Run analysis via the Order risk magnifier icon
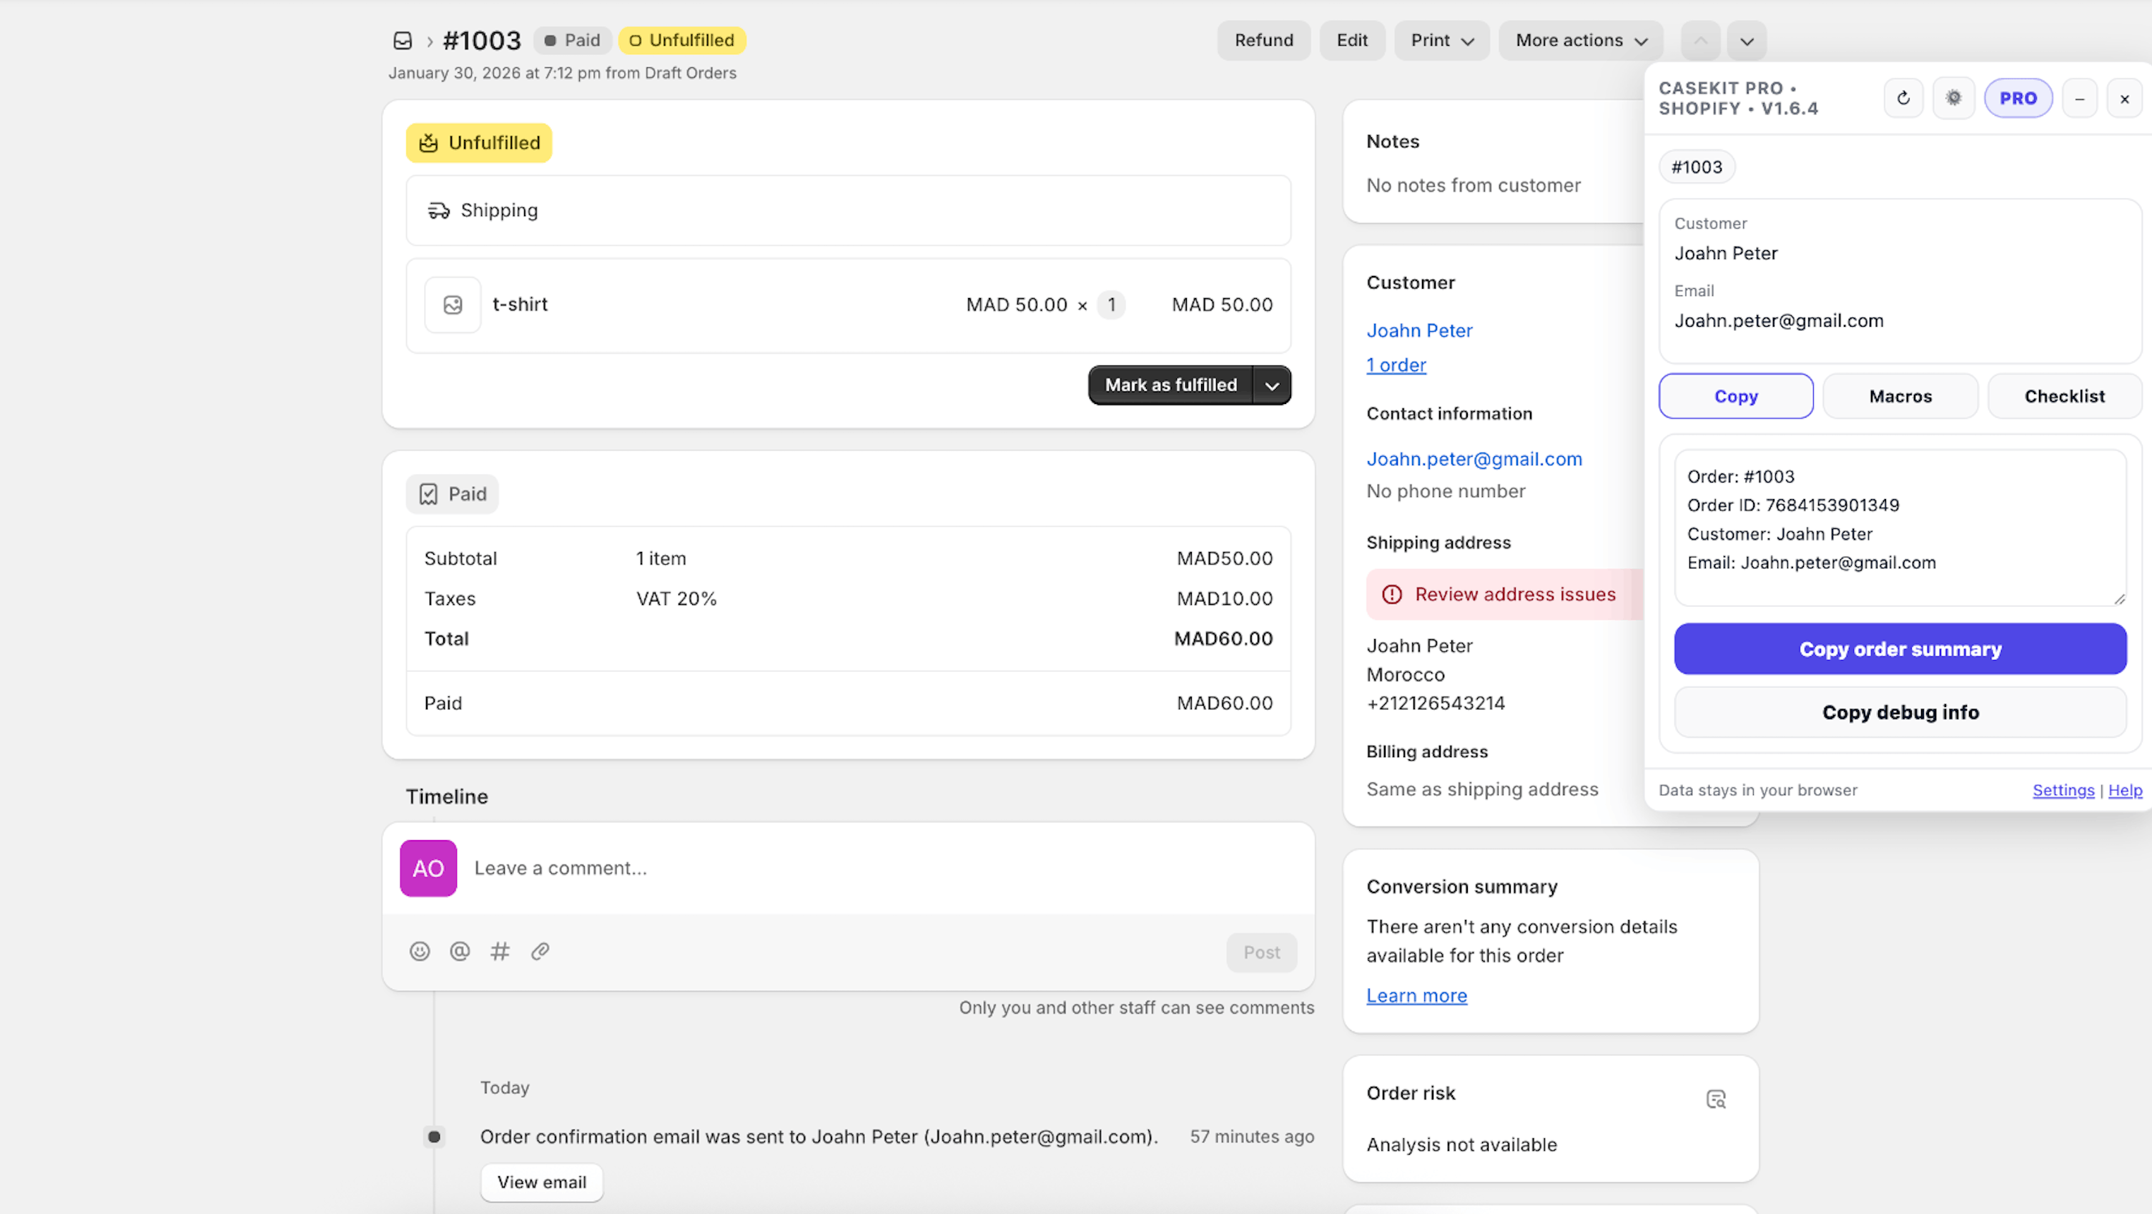 1717,1098
